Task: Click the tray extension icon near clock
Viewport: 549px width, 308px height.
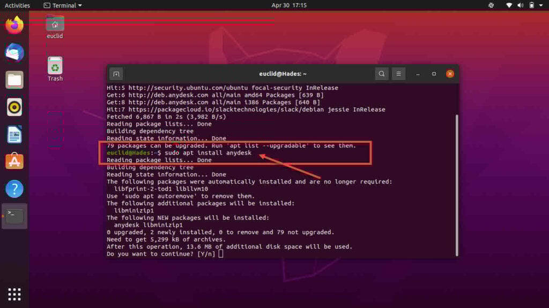Action: click(x=491, y=5)
